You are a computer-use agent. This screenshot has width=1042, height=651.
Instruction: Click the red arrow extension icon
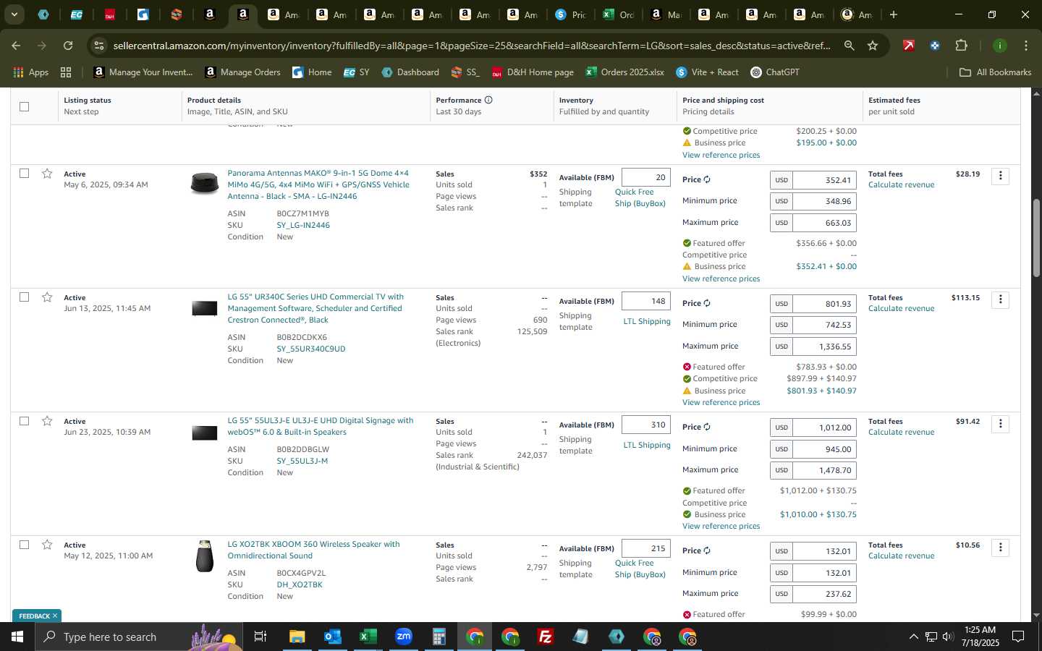pos(909,46)
